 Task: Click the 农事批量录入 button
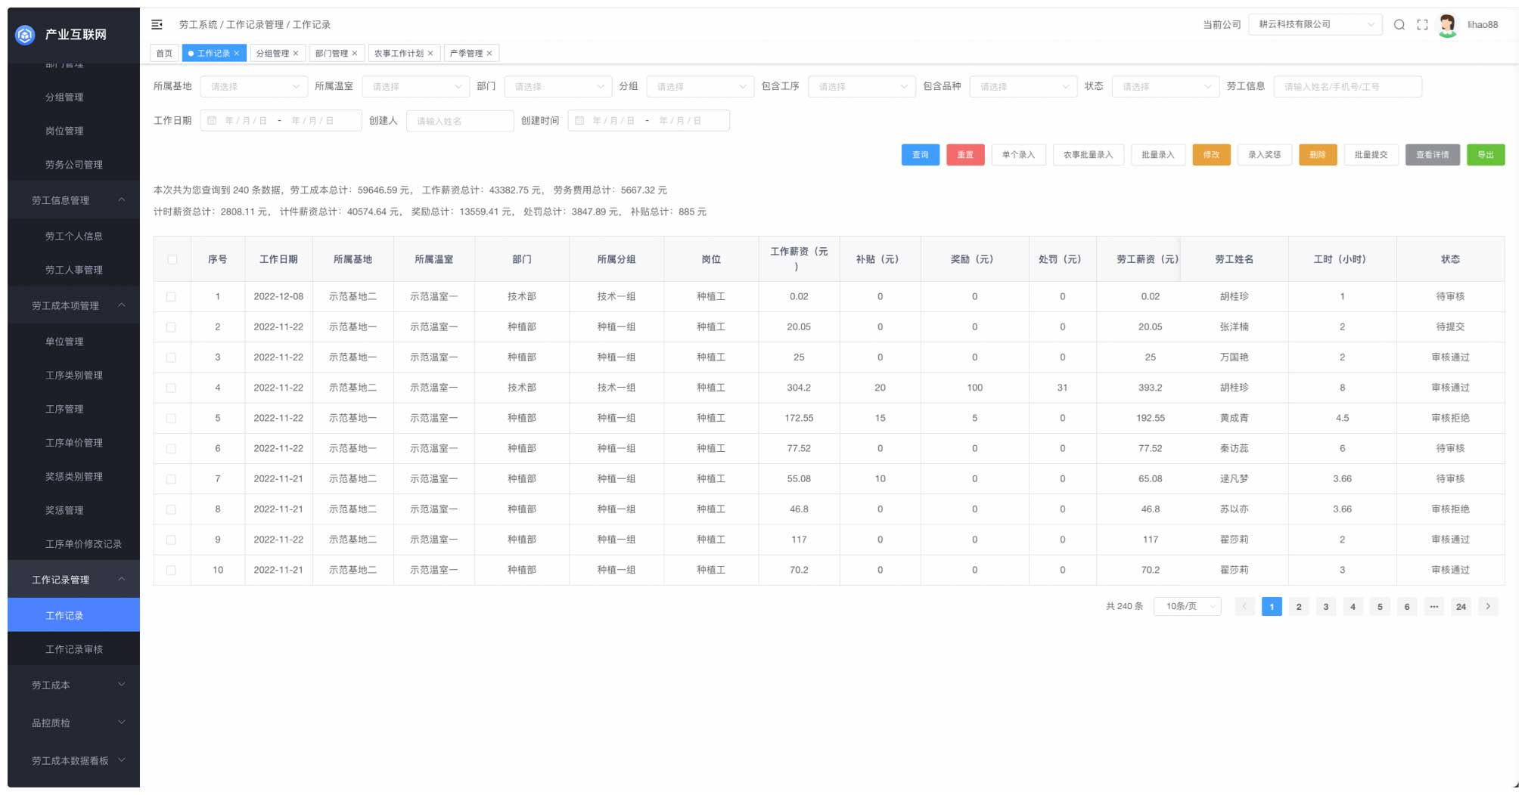[x=1088, y=155]
